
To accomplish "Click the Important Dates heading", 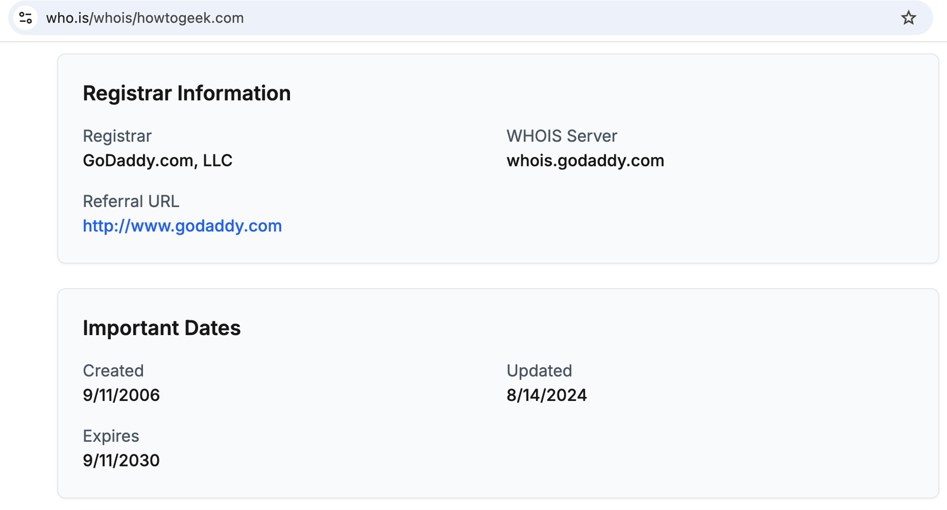I will click(162, 328).
